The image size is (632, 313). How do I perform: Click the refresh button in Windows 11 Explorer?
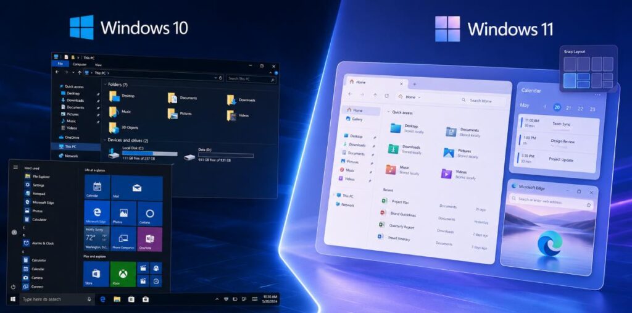coord(386,96)
